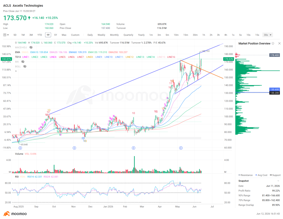The image size is (283, 219).
Task: Select the 5D range
Action: pyautogui.click(x=15, y=35)
